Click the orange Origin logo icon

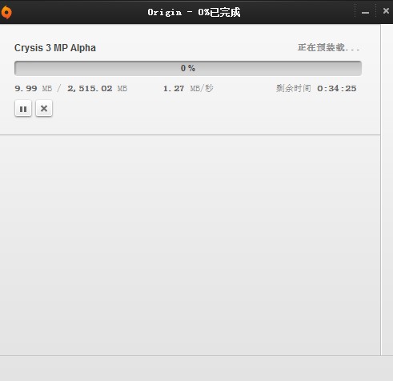[x=6, y=12]
